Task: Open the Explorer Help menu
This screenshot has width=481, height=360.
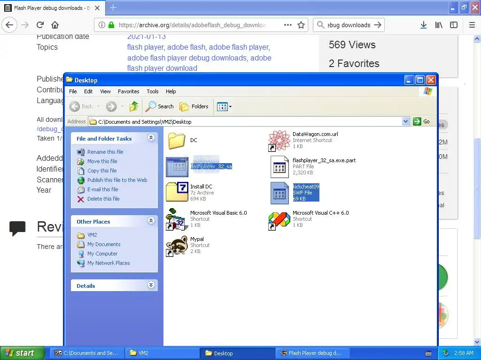Action: click(171, 91)
